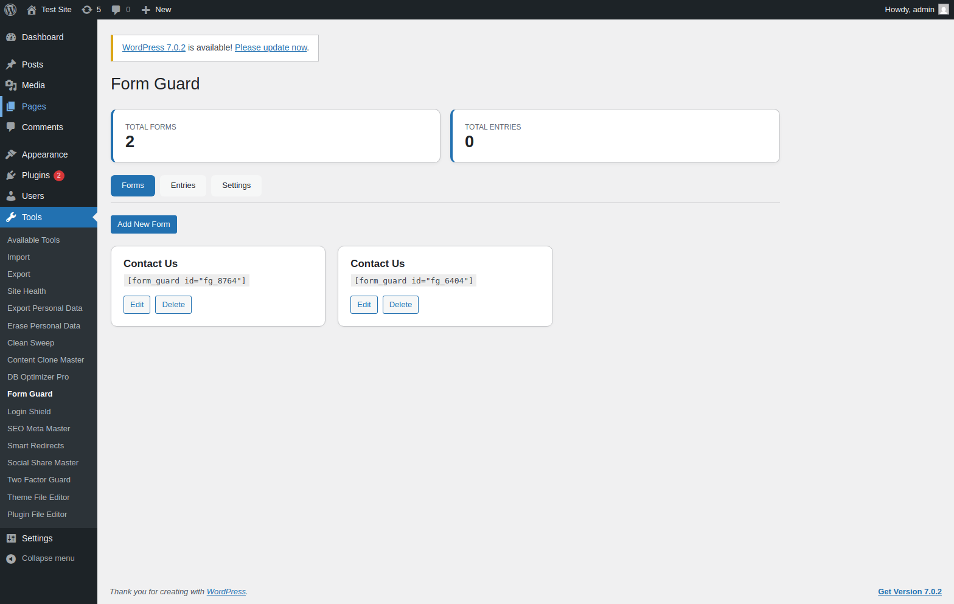Click the Media library icon
The width and height of the screenshot is (954, 604).
pyautogui.click(x=11, y=85)
